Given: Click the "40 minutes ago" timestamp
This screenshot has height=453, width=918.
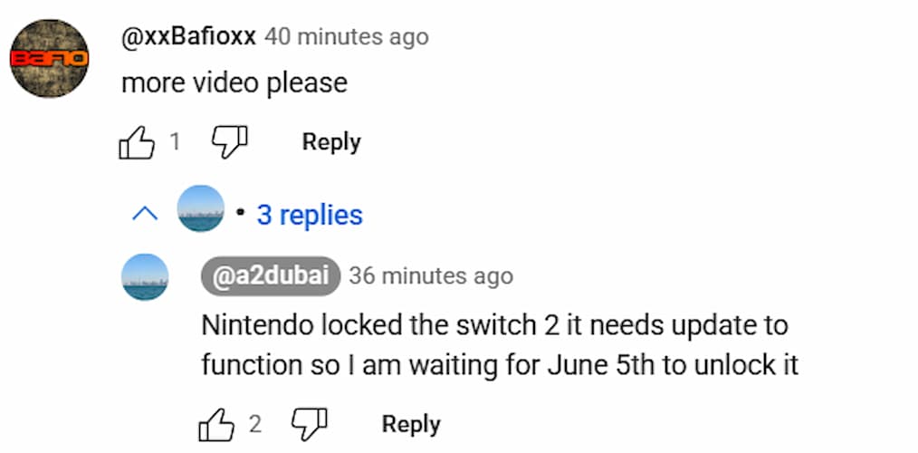Looking at the screenshot, I should (x=347, y=37).
